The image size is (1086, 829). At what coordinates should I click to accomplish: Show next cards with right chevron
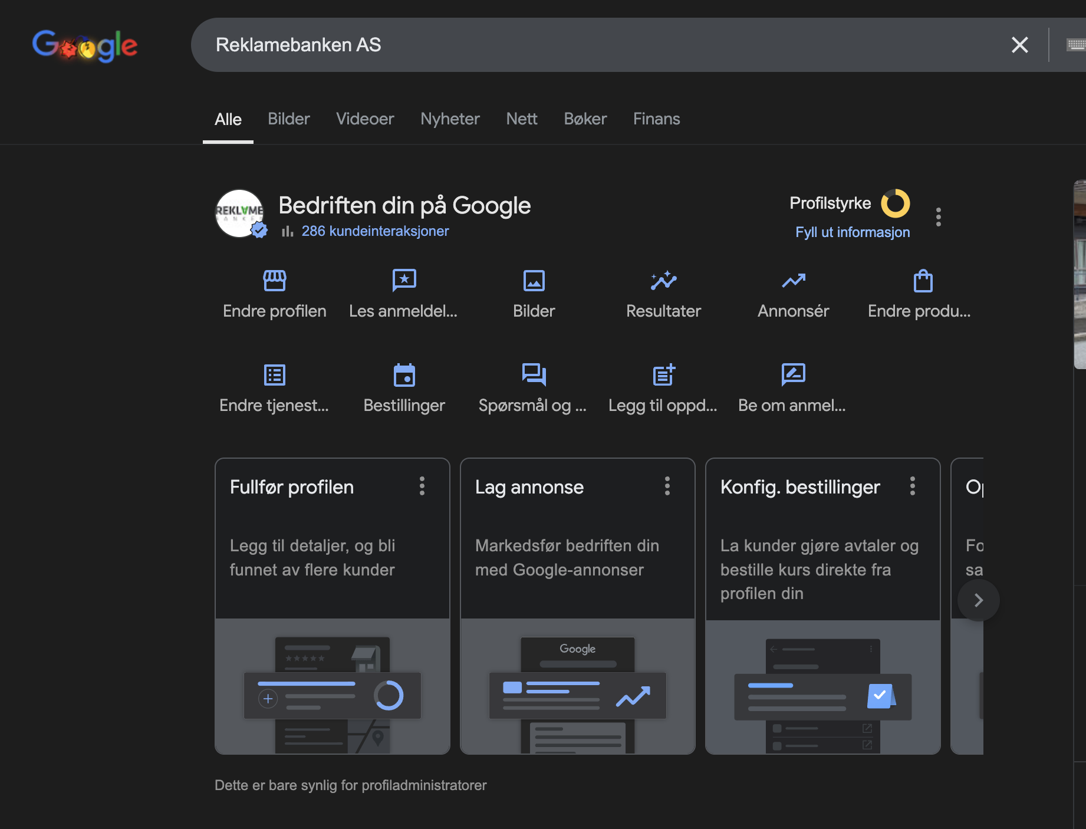coord(979,600)
